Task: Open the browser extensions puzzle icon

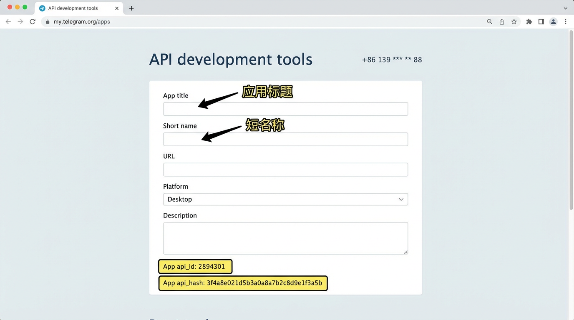Action: pyautogui.click(x=529, y=21)
